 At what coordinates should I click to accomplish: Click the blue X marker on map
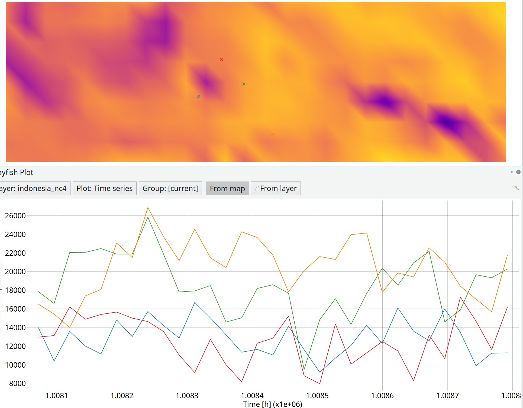click(198, 96)
